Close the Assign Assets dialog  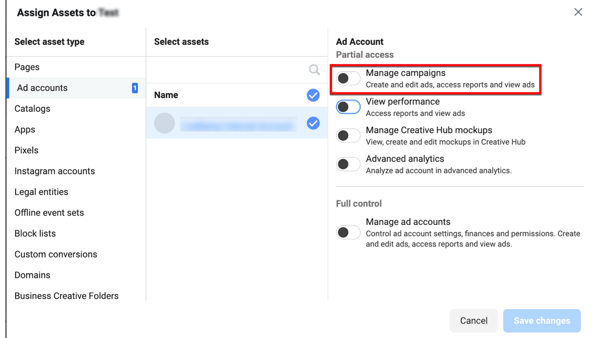(578, 12)
